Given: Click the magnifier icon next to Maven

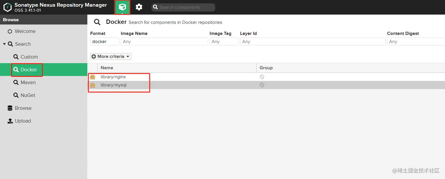Looking at the screenshot, I should (x=16, y=82).
